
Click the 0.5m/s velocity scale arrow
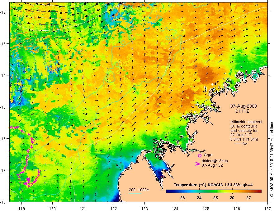(241, 144)
